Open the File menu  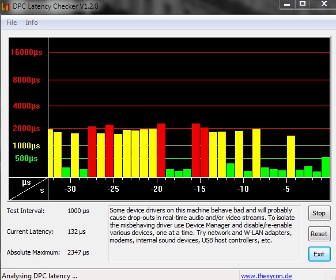[12, 23]
